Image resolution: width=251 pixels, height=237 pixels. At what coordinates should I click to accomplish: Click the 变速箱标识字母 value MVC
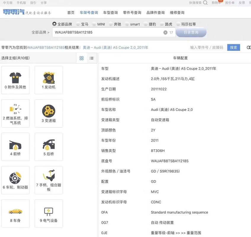click(x=155, y=192)
